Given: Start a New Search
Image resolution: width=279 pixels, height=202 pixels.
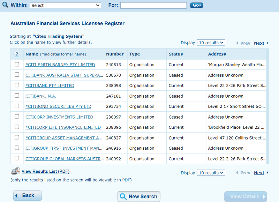Looking at the screenshot, I should pyautogui.click(x=139, y=196).
